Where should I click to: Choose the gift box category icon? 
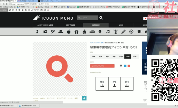76,32
